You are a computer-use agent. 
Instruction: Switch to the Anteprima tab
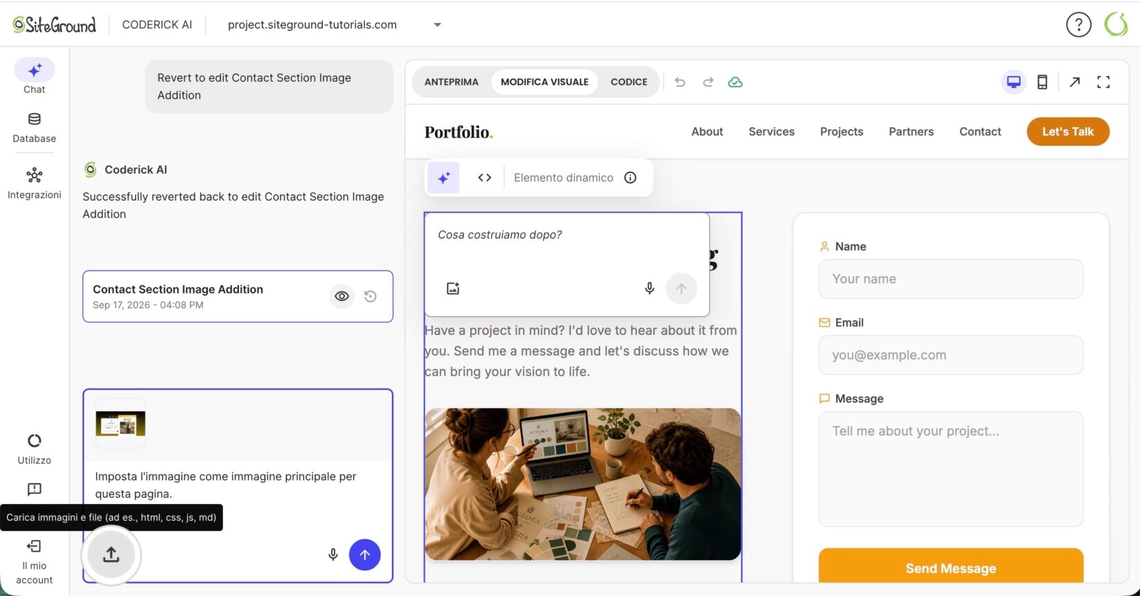point(452,82)
